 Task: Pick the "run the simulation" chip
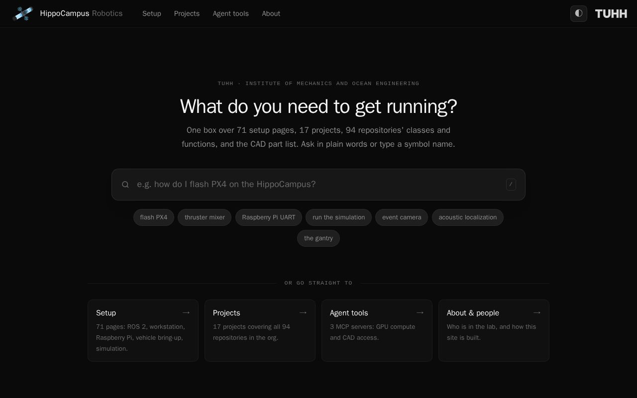click(338, 217)
